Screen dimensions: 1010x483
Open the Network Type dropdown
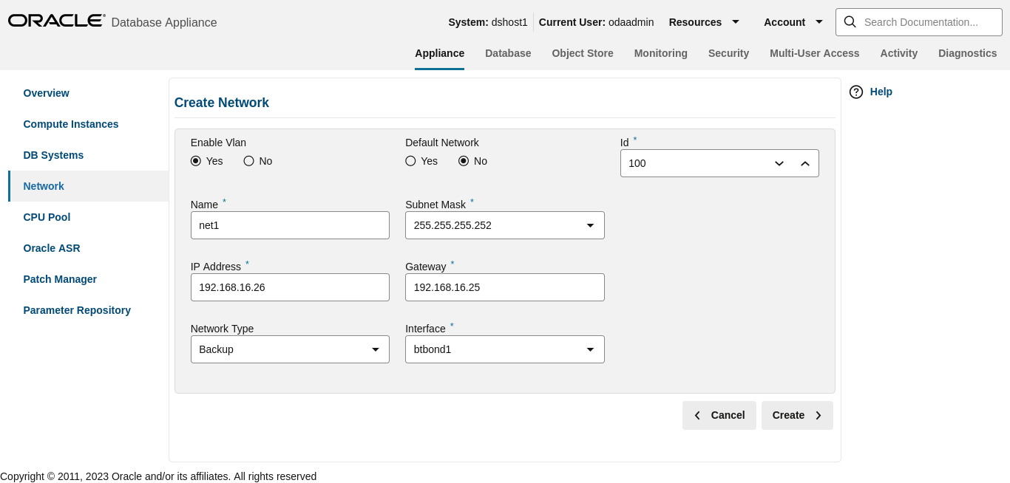tap(290, 349)
